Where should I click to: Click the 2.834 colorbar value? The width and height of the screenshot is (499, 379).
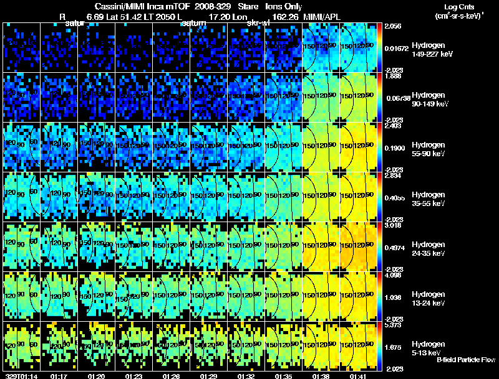pyautogui.click(x=393, y=176)
